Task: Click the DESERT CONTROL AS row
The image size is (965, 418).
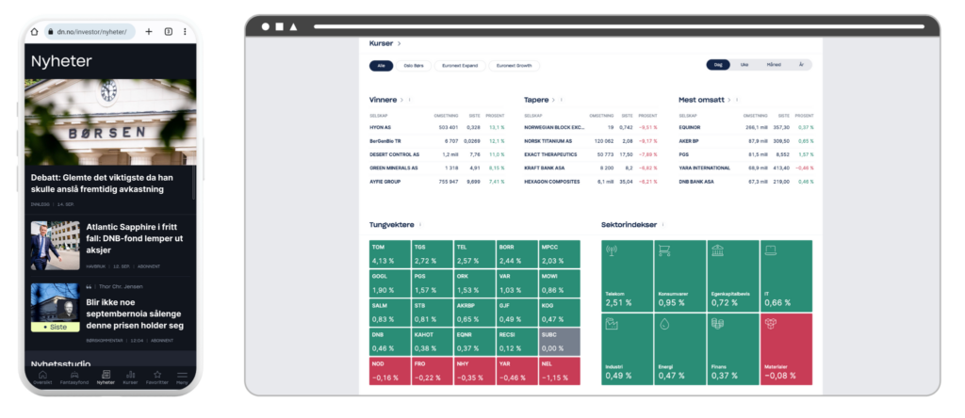Action: click(x=437, y=154)
